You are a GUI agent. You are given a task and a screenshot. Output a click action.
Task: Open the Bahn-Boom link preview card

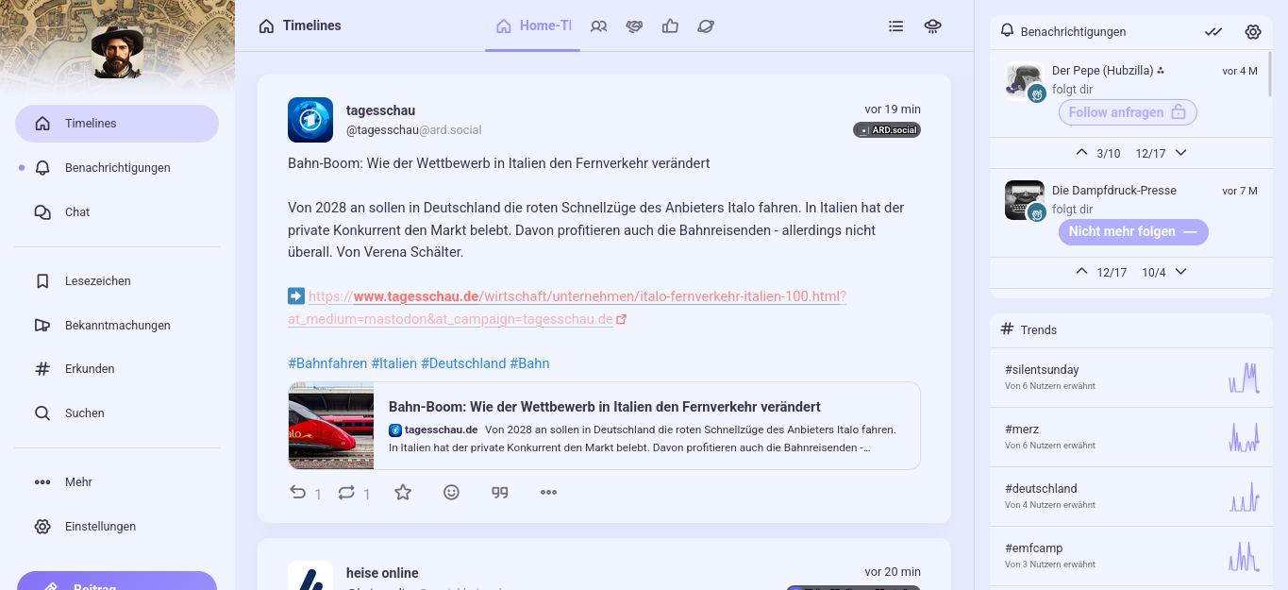(x=604, y=426)
